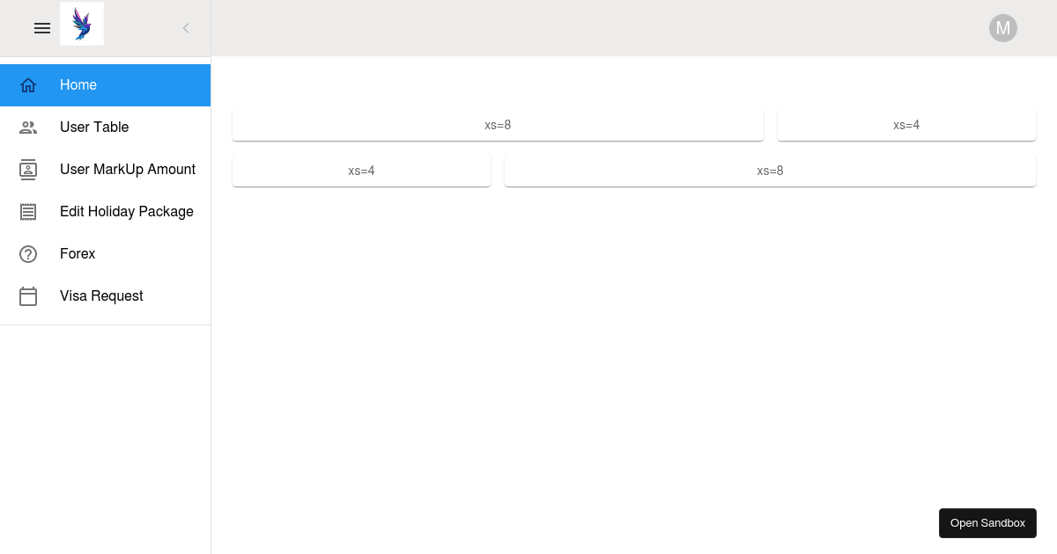
Task: Click the top-left xs=8 grid card
Action: [x=498, y=125]
